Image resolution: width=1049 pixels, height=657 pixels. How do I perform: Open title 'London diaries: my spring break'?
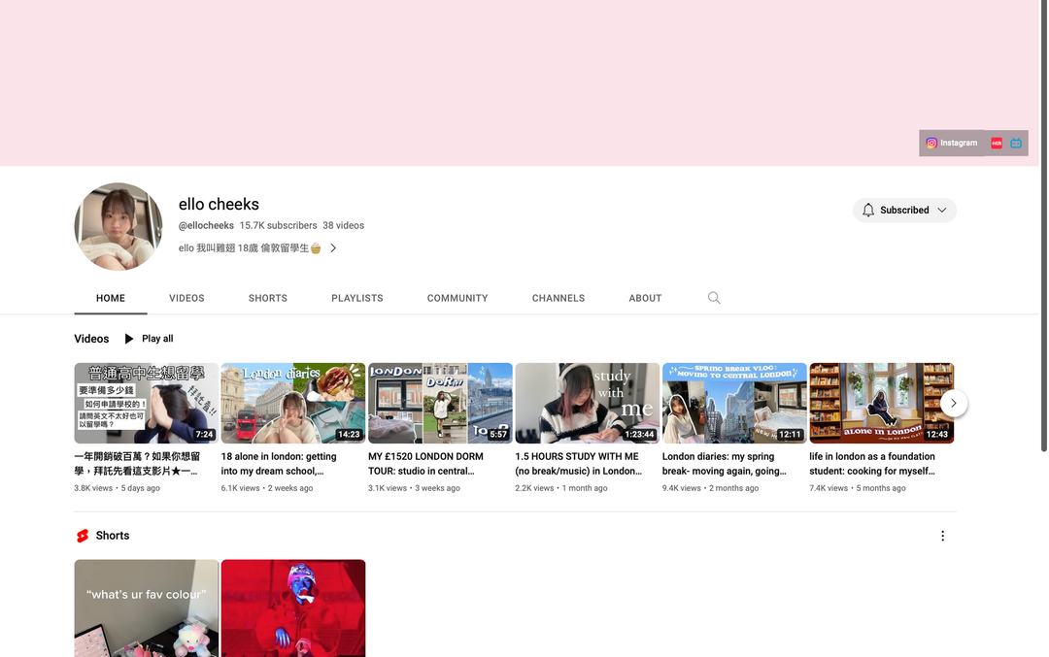point(725,464)
